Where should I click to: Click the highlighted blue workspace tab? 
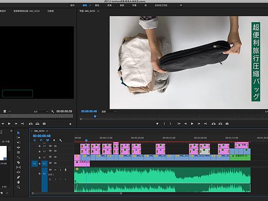85,5
